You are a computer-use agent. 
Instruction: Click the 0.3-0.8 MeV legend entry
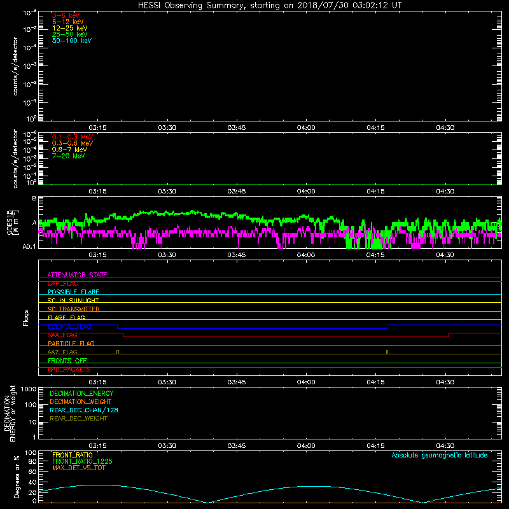(73, 143)
